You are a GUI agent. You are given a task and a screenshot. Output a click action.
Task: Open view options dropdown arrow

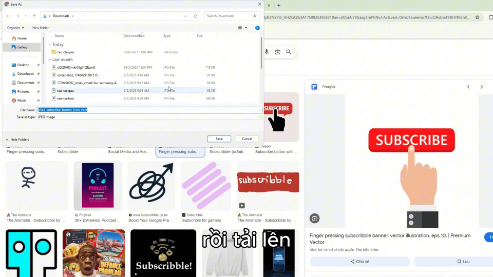(x=246, y=28)
